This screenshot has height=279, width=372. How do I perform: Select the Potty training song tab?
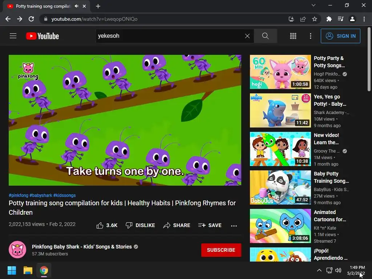pyautogui.click(x=46, y=6)
